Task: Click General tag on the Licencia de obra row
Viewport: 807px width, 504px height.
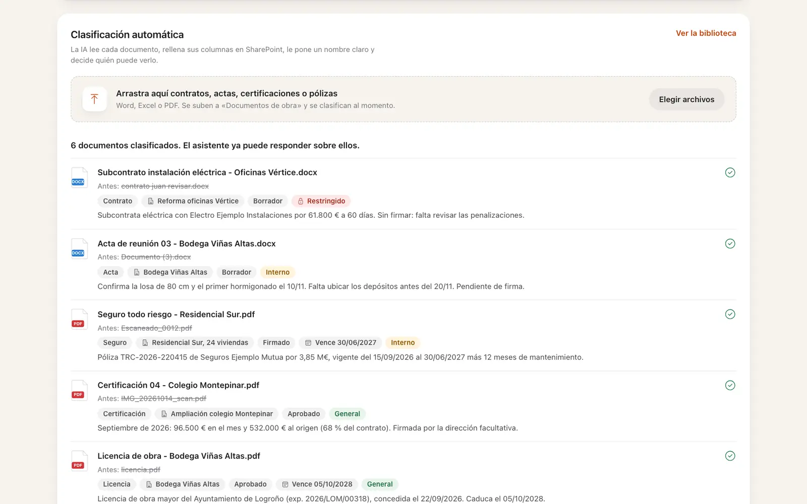Action: (x=380, y=484)
